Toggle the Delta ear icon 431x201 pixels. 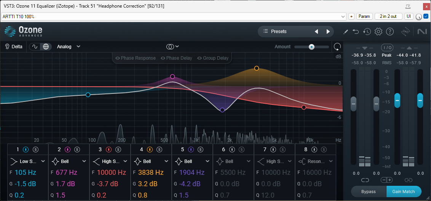(7, 47)
